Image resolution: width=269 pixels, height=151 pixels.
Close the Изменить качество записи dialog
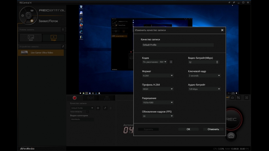tap(222, 30)
